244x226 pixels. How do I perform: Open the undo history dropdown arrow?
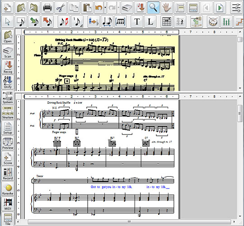(105, 8)
